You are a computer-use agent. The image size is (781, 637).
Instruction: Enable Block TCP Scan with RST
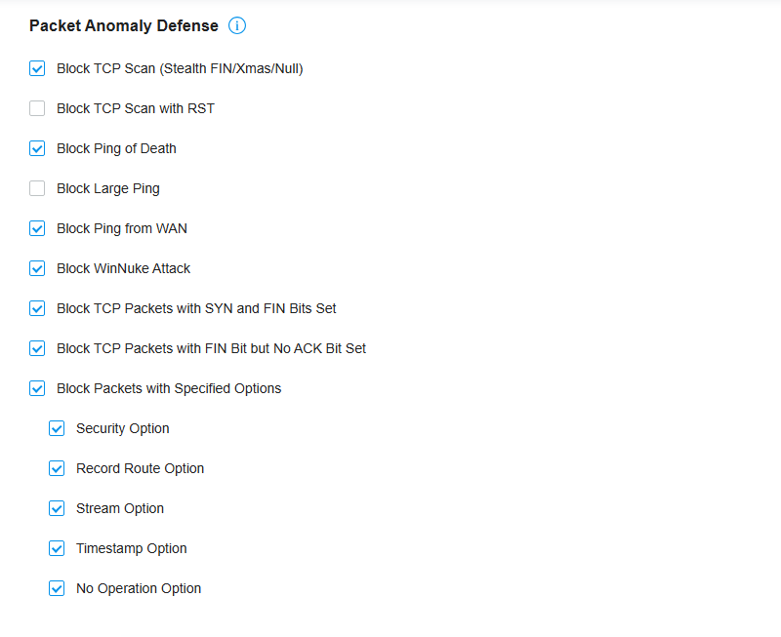36,108
